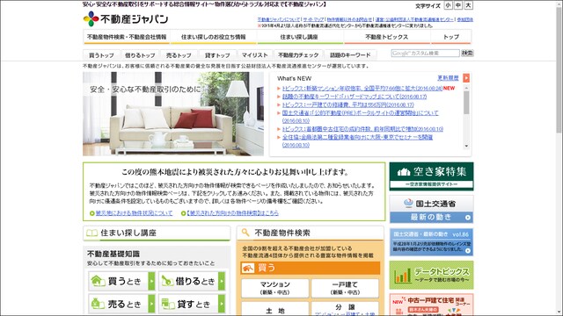Go to 売るトップ

click(x=179, y=55)
